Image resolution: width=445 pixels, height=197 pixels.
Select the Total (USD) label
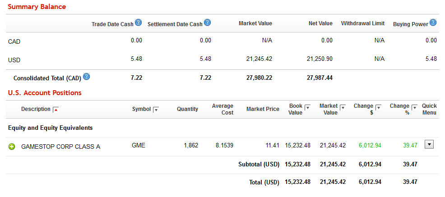(264, 182)
